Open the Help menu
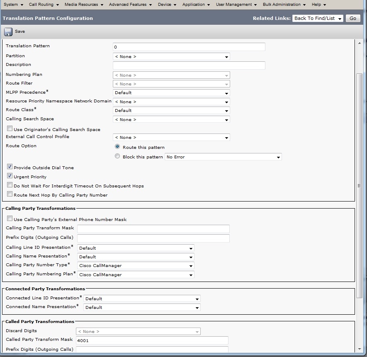This screenshot has width=367, height=357. pyautogui.click(x=319, y=5)
